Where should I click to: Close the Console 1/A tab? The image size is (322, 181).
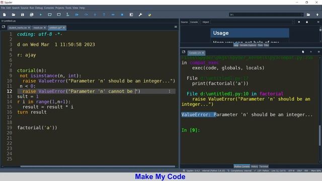[203, 53]
